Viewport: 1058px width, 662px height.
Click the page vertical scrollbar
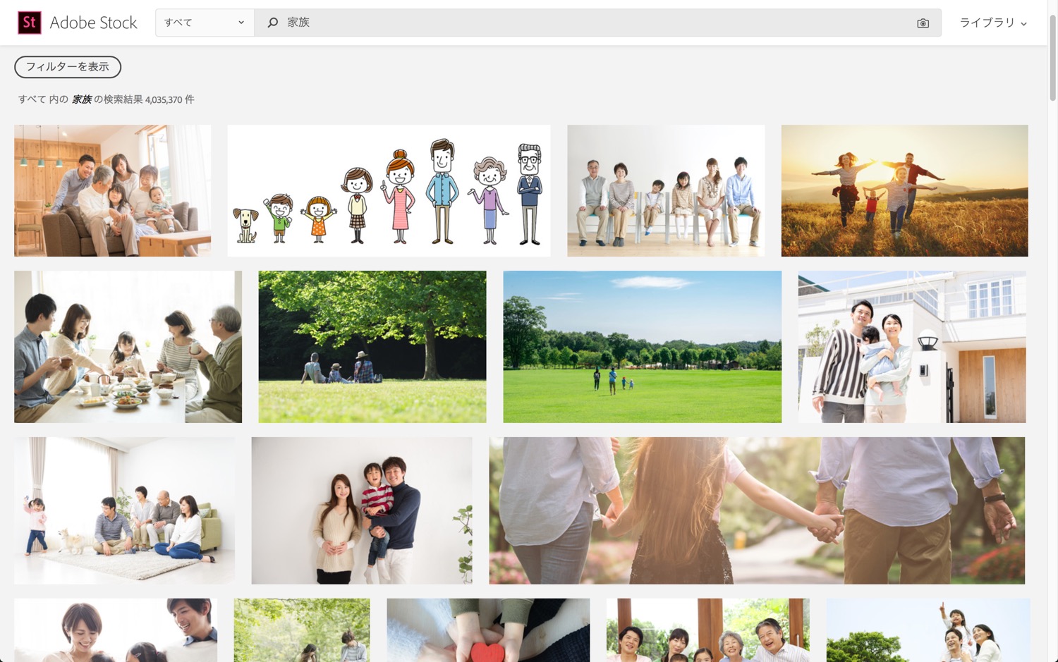(x=1052, y=56)
